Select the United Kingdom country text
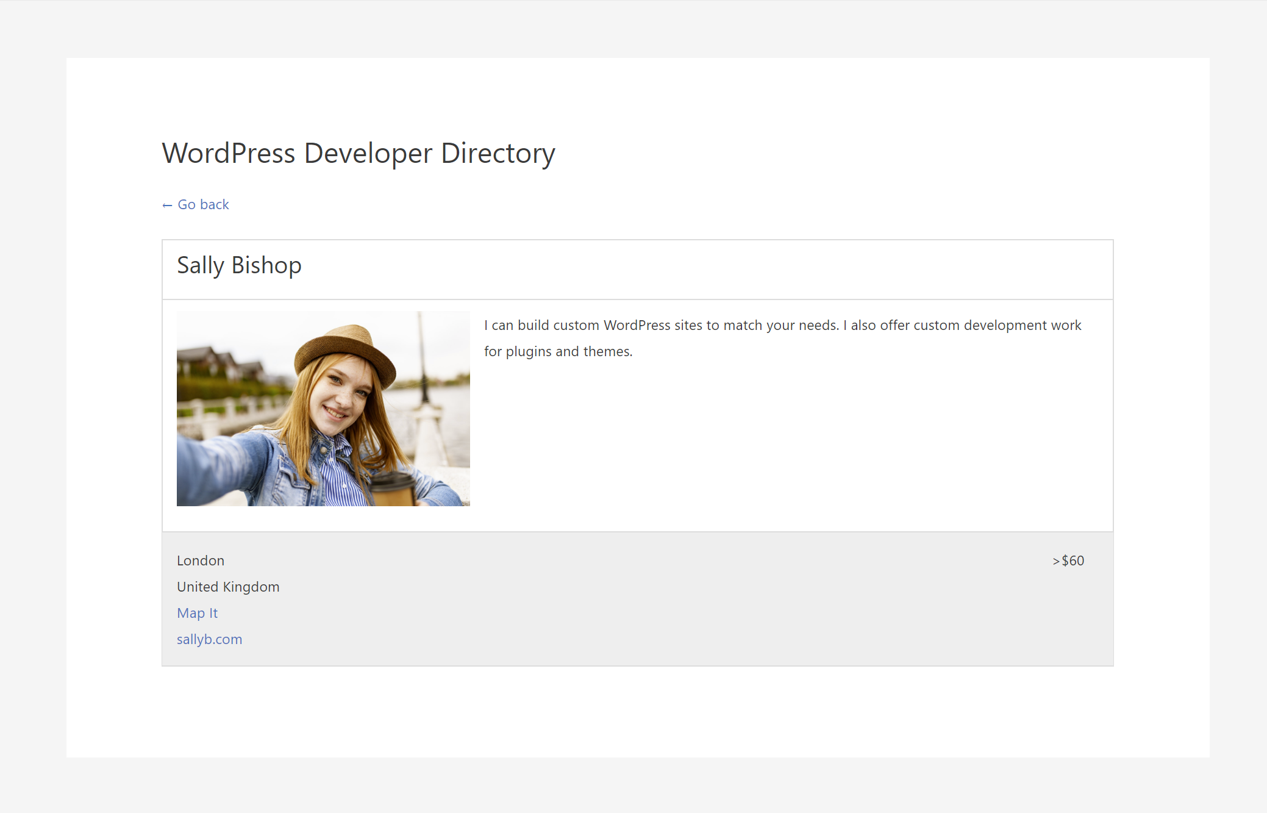 click(228, 587)
